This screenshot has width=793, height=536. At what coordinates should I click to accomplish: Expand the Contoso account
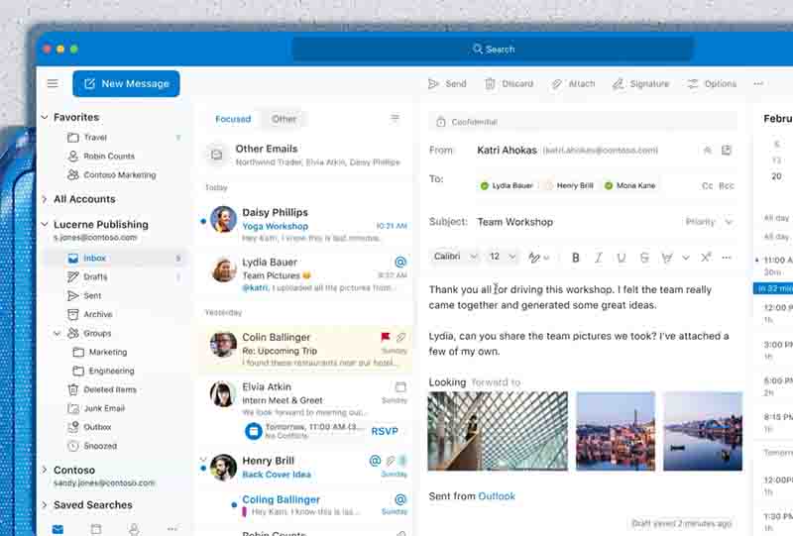tap(45, 470)
